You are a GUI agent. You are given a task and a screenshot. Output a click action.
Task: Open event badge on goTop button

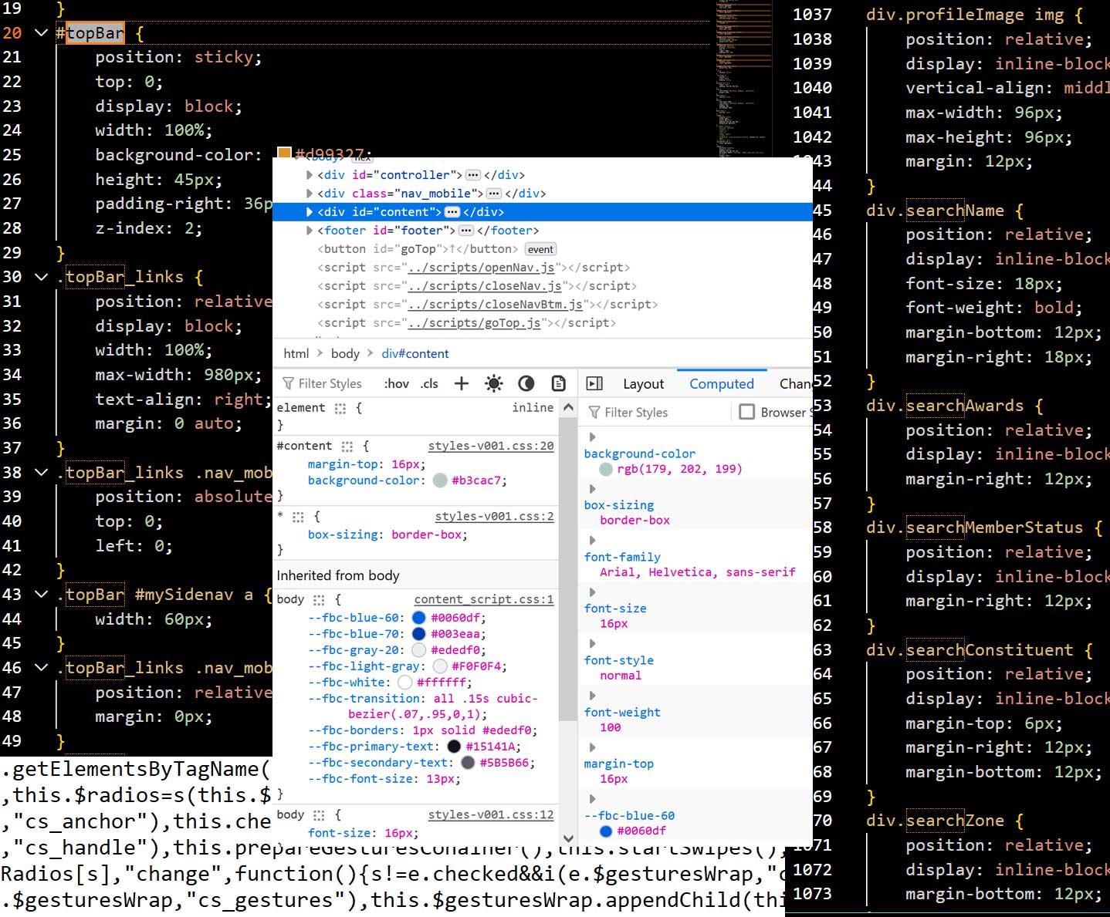tap(540, 249)
